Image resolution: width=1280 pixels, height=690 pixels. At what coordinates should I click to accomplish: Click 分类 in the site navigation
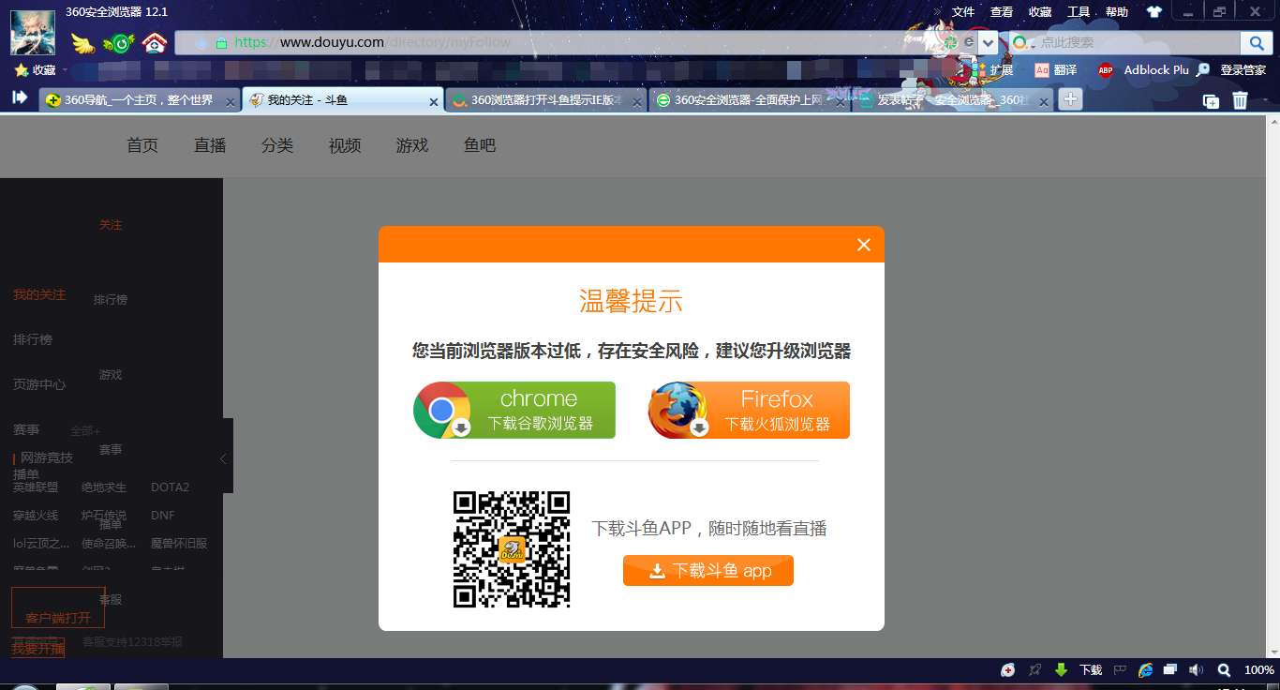coord(277,145)
